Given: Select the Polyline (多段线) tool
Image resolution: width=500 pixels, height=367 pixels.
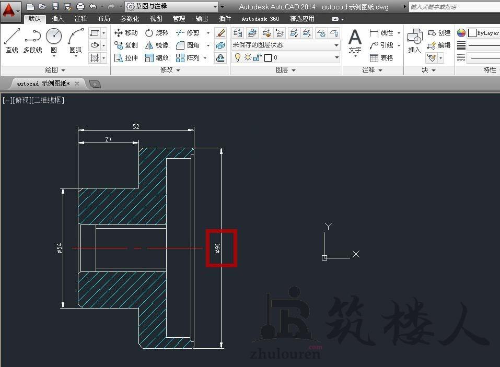Looking at the screenshot, I should [x=32, y=41].
